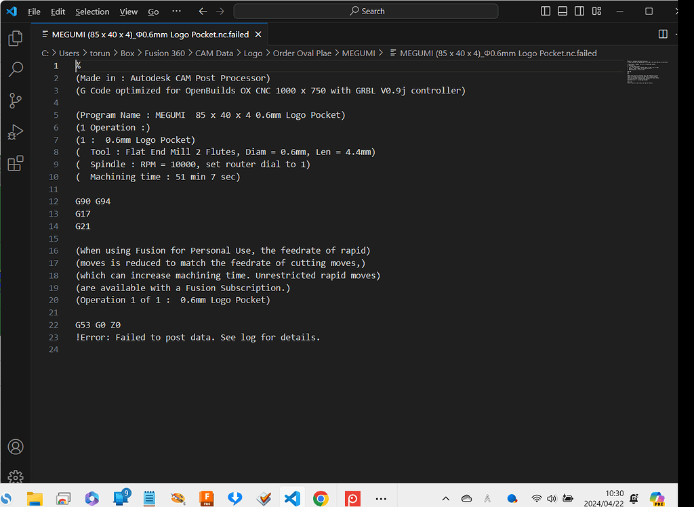Screen dimensions: 694x507
Task: Open the file name breadcrumb ending .nc.failed
Action: (493, 53)
